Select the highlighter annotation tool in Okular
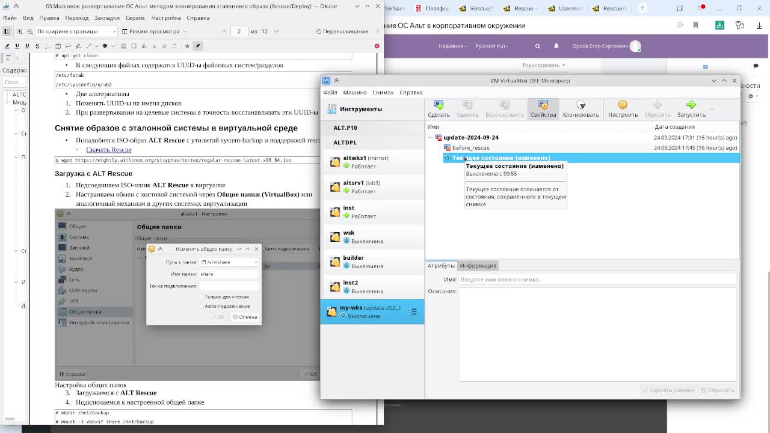 pyautogui.click(x=7, y=46)
